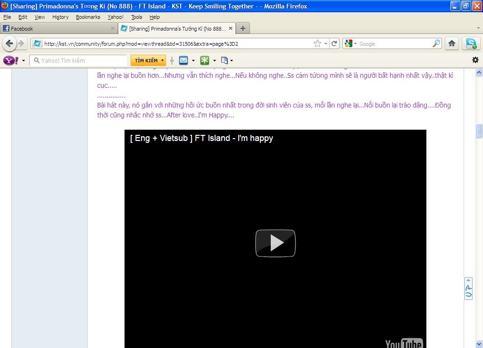This screenshot has height=348, width=483.
Task: Open the Edit menu
Action: [23, 17]
